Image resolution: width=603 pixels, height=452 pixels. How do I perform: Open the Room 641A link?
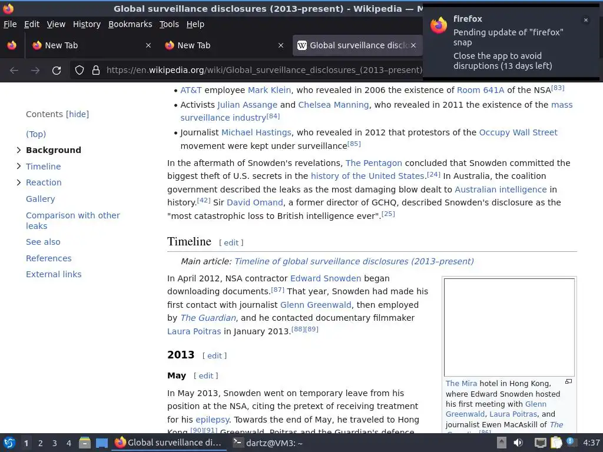click(481, 90)
